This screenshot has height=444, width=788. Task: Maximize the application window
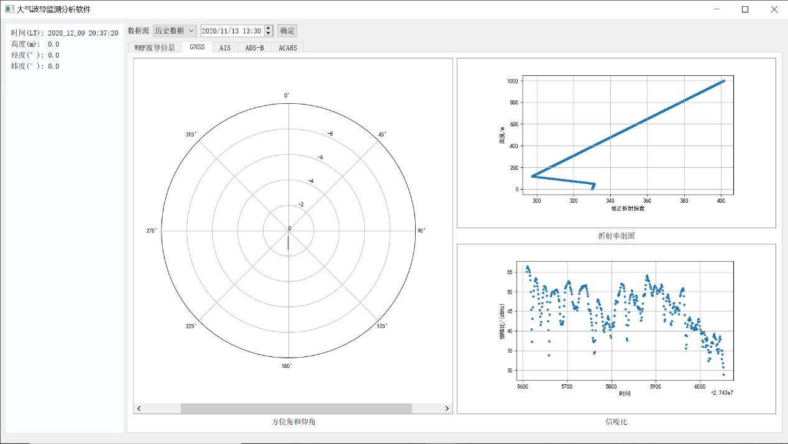745,9
